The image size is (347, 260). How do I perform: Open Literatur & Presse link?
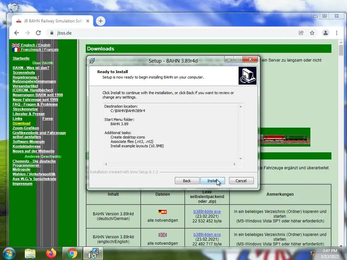pos(28,114)
